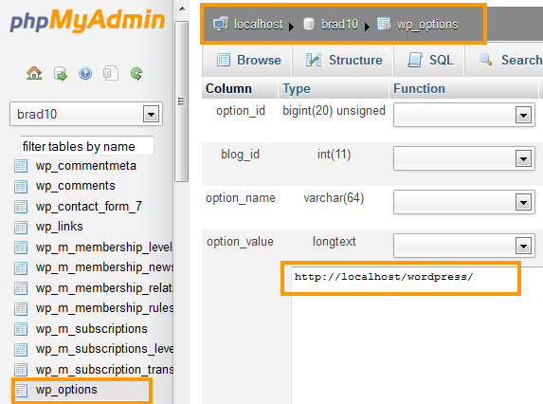Image resolution: width=543 pixels, height=404 pixels.
Task: Click table icon beside wp_links
Action: click(21, 228)
